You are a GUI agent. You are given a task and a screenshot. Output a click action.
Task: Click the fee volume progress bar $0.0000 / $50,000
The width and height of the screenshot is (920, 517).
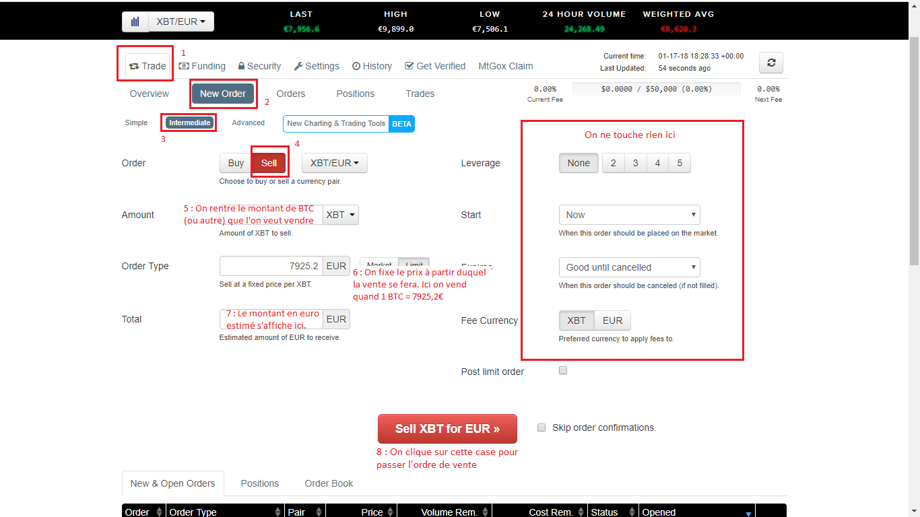(657, 89)
